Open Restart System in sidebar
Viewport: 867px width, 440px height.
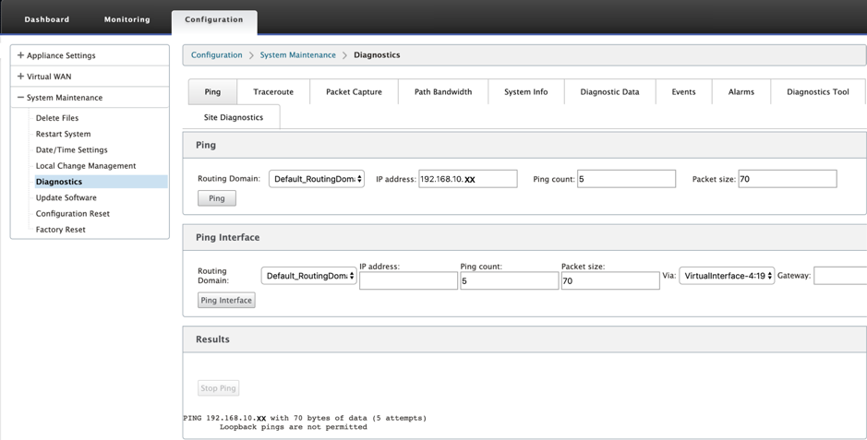pyautogui.click(x=63, y=134)
